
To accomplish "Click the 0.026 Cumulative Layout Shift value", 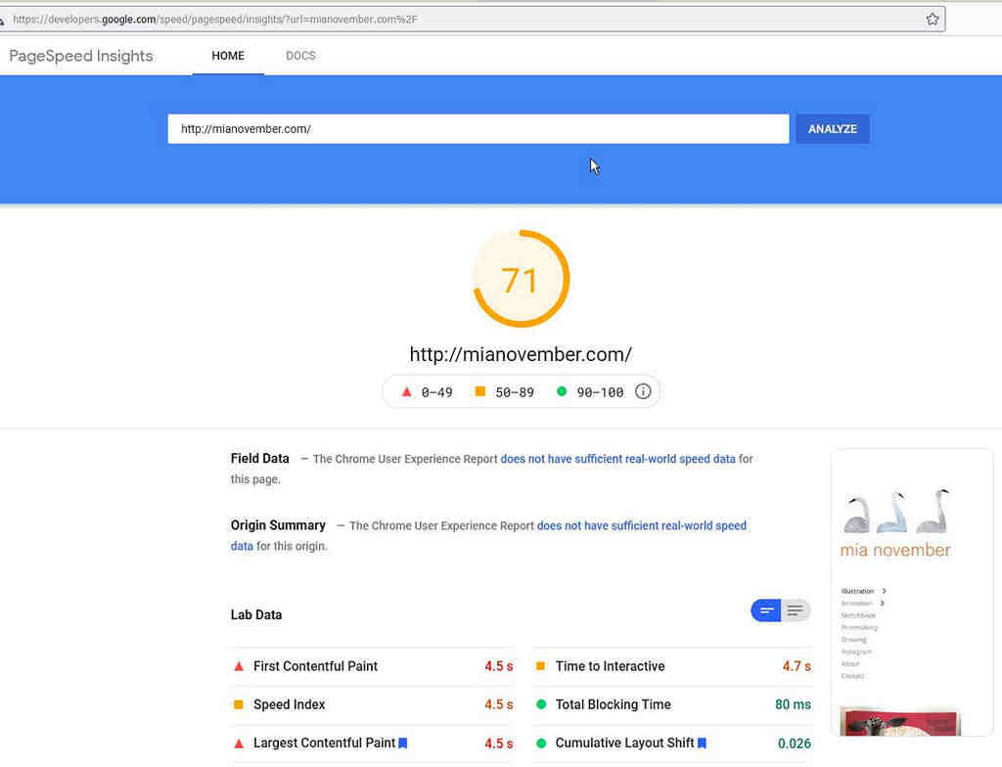I will (795, 744).
